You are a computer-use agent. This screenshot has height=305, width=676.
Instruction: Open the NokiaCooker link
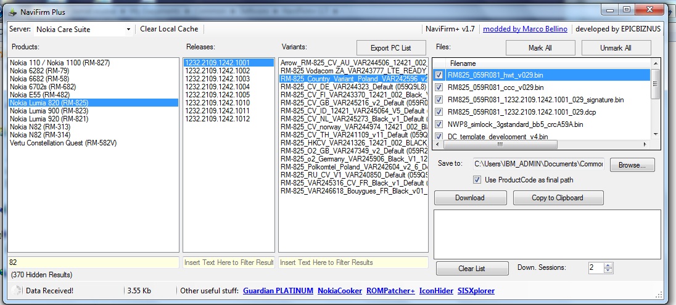[340, 291]
